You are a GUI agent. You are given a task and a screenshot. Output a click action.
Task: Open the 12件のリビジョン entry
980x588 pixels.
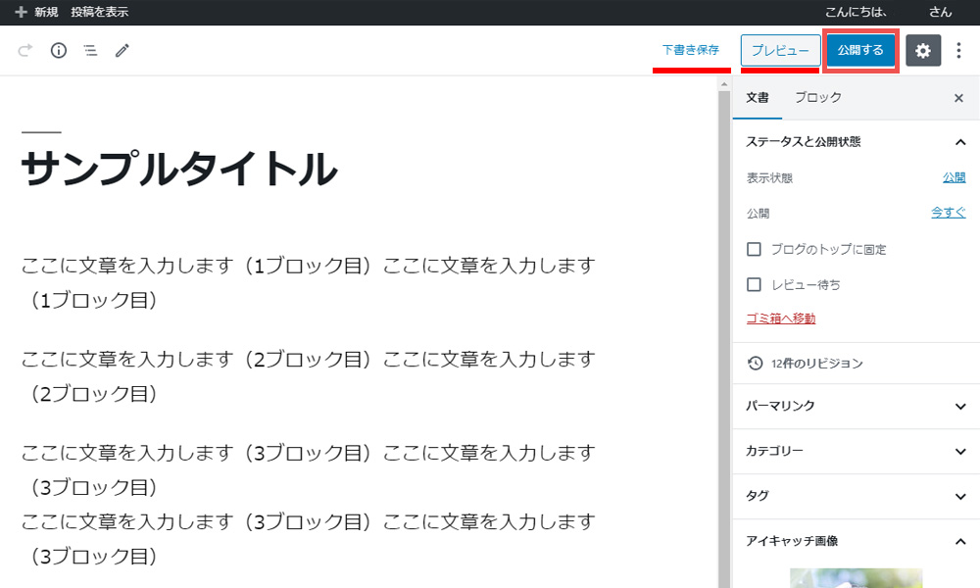tap(856, 363)
